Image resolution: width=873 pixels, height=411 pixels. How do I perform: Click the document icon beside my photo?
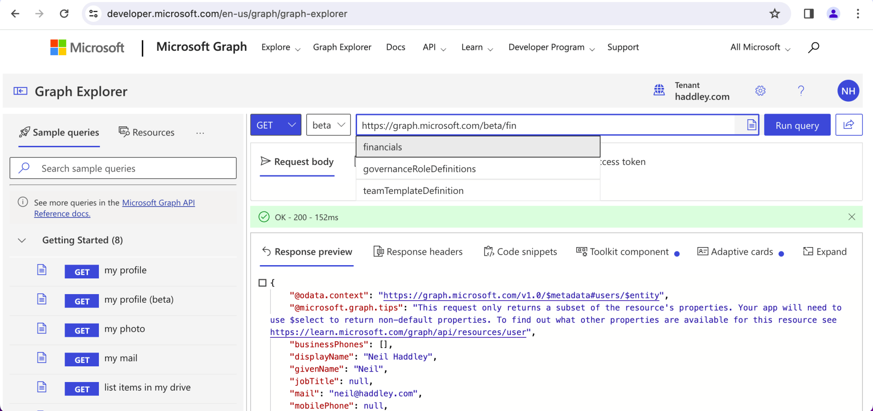point(42,329)
